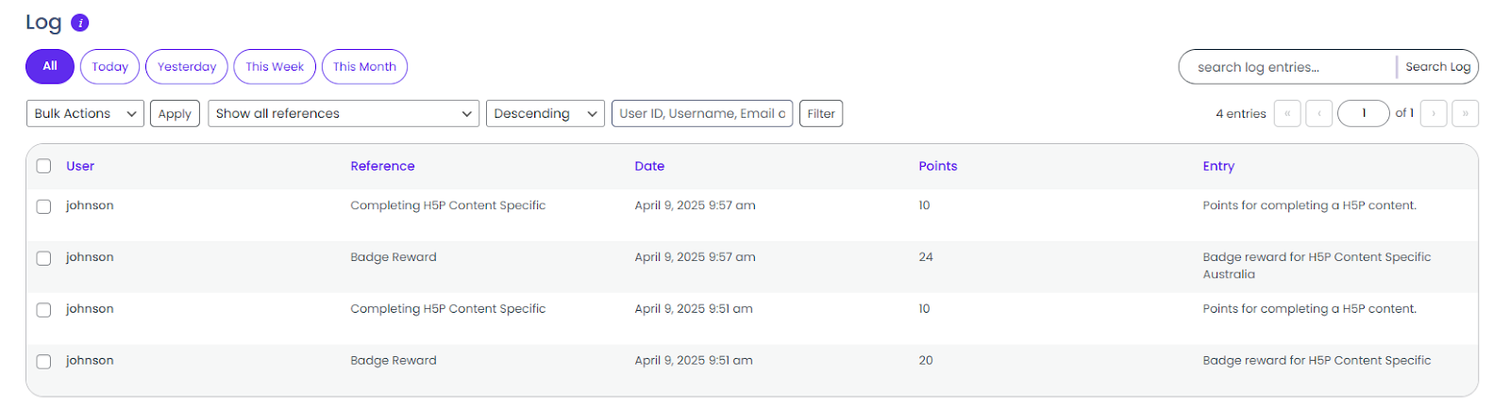Go to the first page arrow
The image size is (1510, 407).
(x=1286, y=114)
